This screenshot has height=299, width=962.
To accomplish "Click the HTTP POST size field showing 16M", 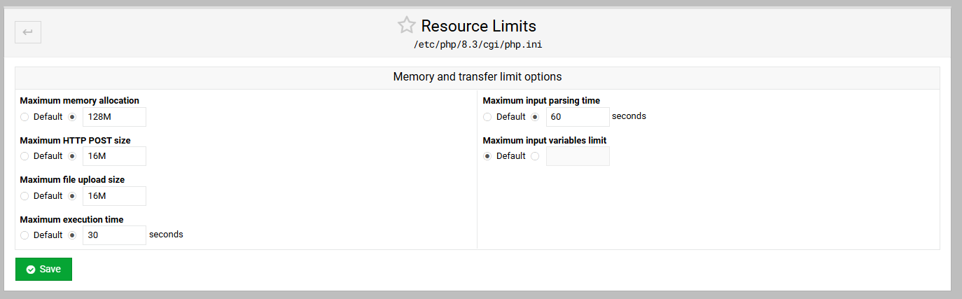I will click(x=115, y=156).
